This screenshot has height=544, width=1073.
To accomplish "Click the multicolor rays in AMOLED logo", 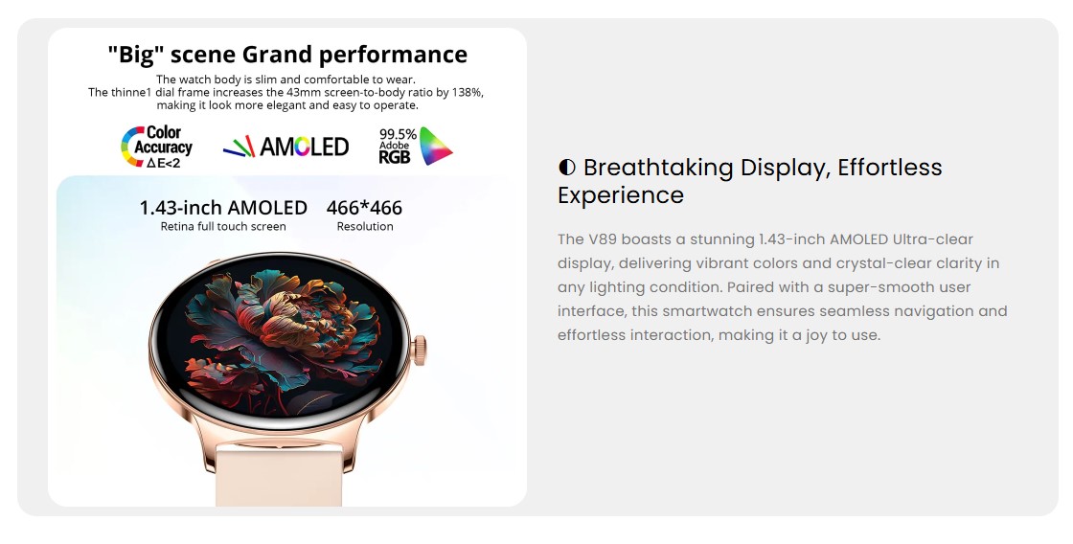I will 239,147.
